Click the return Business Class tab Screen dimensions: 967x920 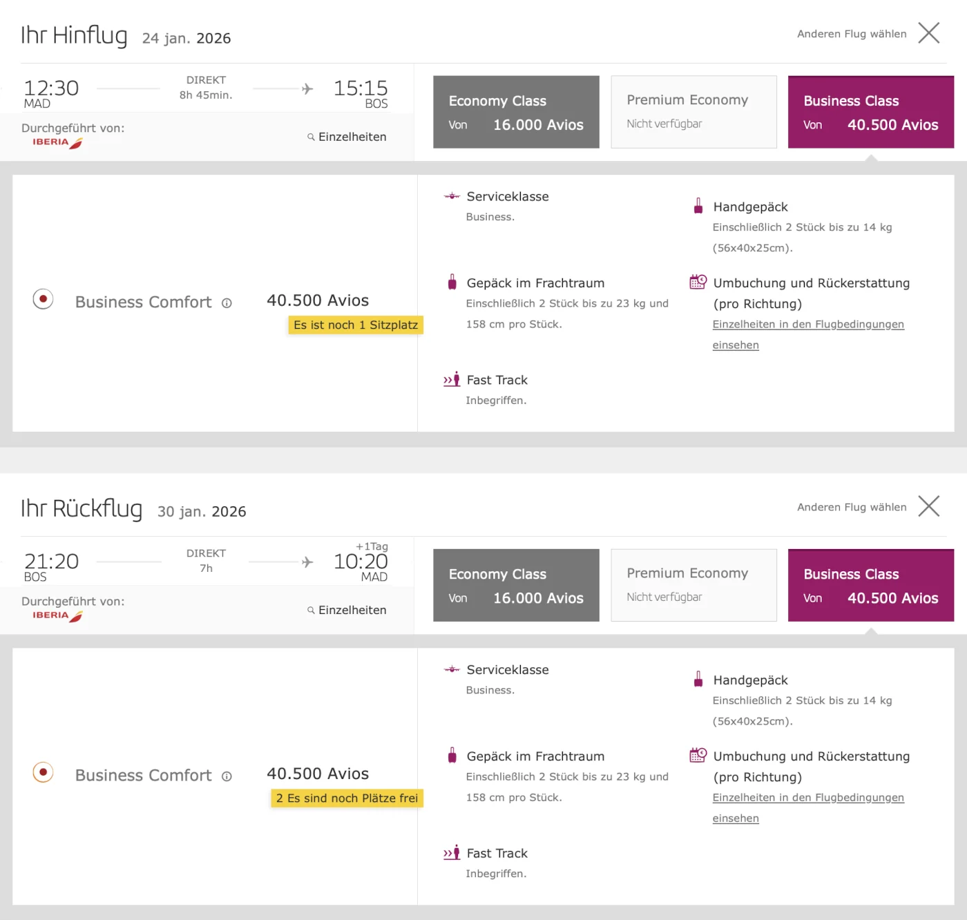pyautogui.click(x=870, y=585)
